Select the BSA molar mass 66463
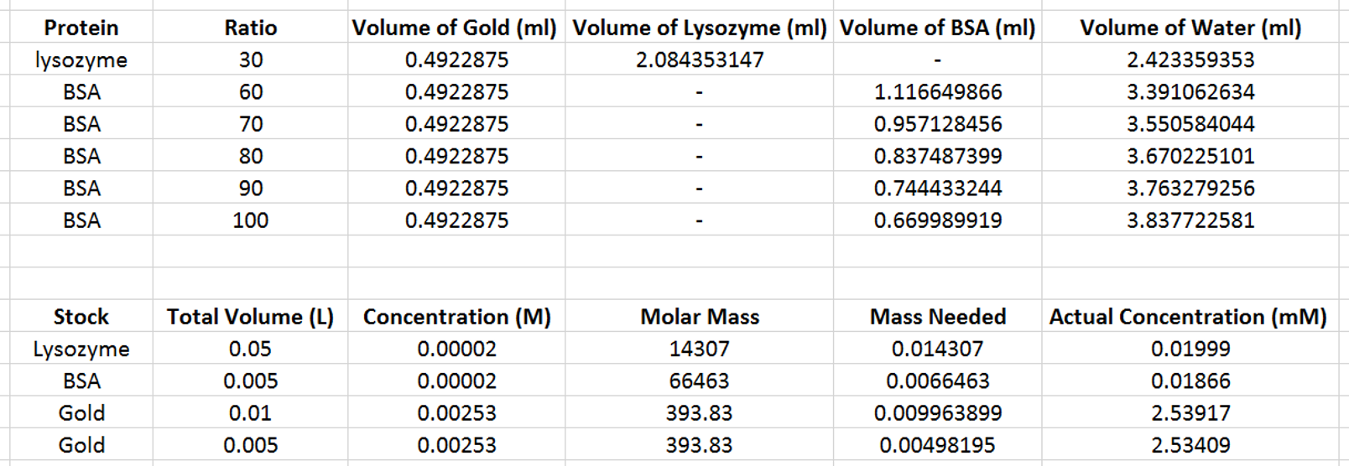 [699, 381]
